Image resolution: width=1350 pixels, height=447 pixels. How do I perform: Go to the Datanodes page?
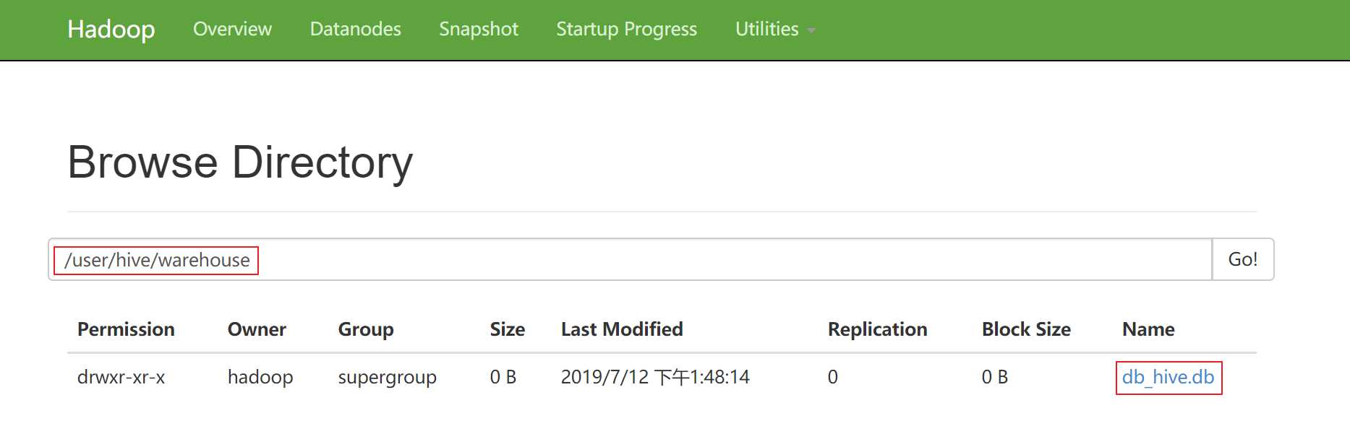(x=355, y=29)
